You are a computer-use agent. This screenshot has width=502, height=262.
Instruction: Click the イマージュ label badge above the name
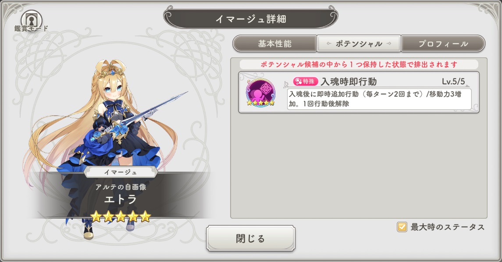pos(121,172)
